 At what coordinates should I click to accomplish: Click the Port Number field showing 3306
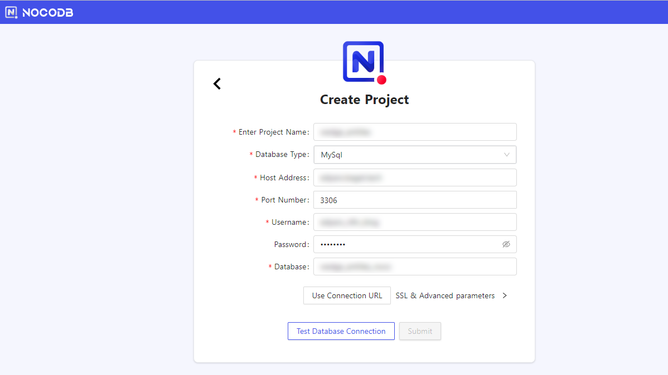(x=415, y=199)
